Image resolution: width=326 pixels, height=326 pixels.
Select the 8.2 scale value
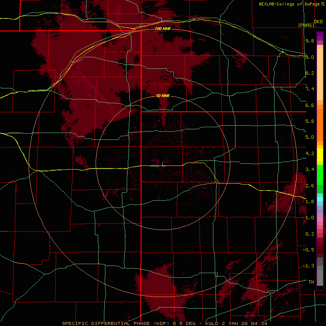tap(310, 73)
